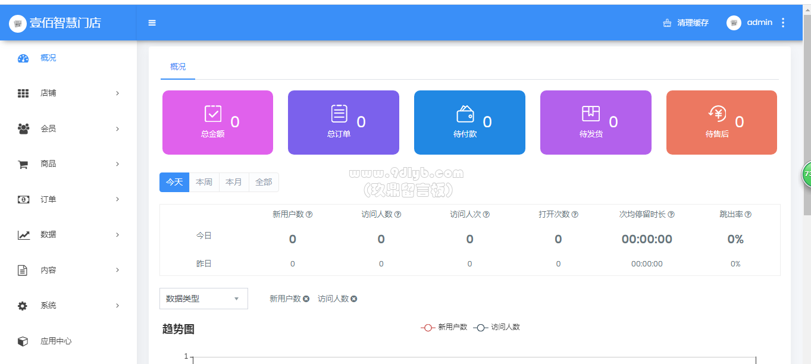The image size is (811, 364).
Task: Remove the 新用户数 tag with x
Action: click(x=306, y=299)
